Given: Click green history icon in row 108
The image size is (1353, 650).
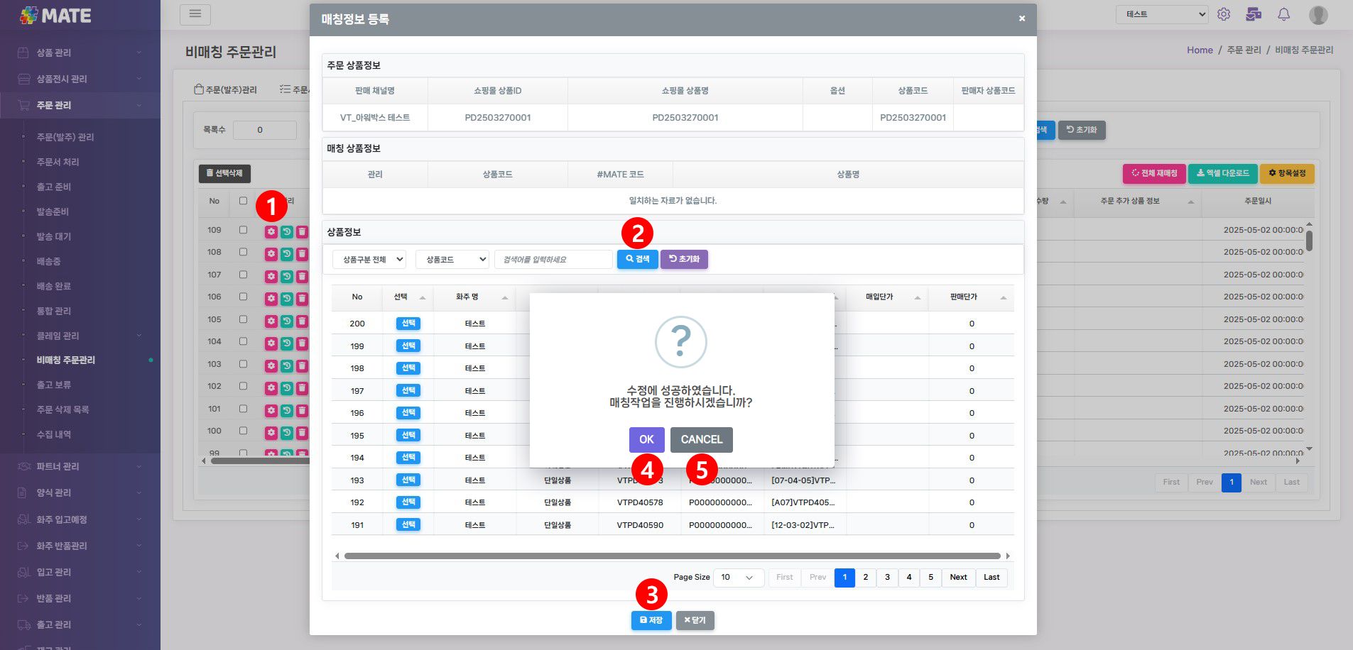Looking at the screenshot, I should [286, 254].
